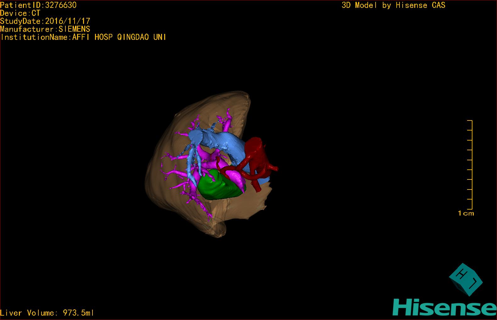Click the 'Liver Volume: 973.5ml' readout

47,313
